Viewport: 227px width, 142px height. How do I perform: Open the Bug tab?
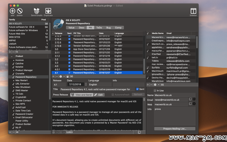click(x=108, y=28)
